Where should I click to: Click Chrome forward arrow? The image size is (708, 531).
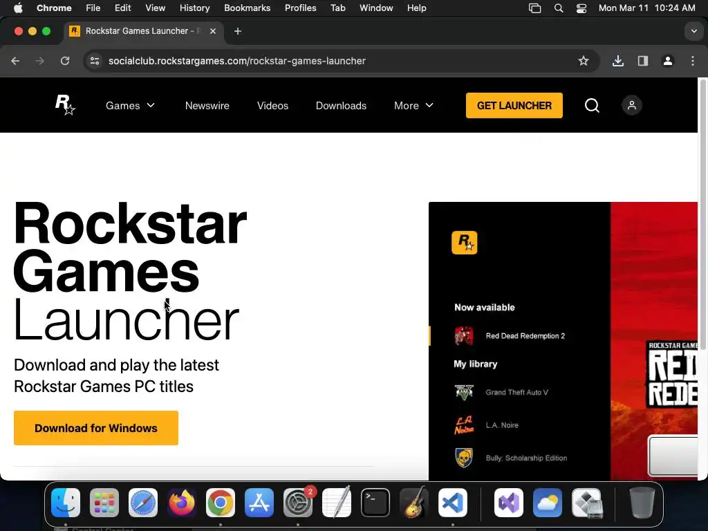(40, 61)
